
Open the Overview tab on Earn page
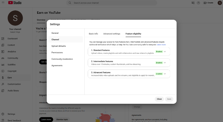click(x=41, y=20)
